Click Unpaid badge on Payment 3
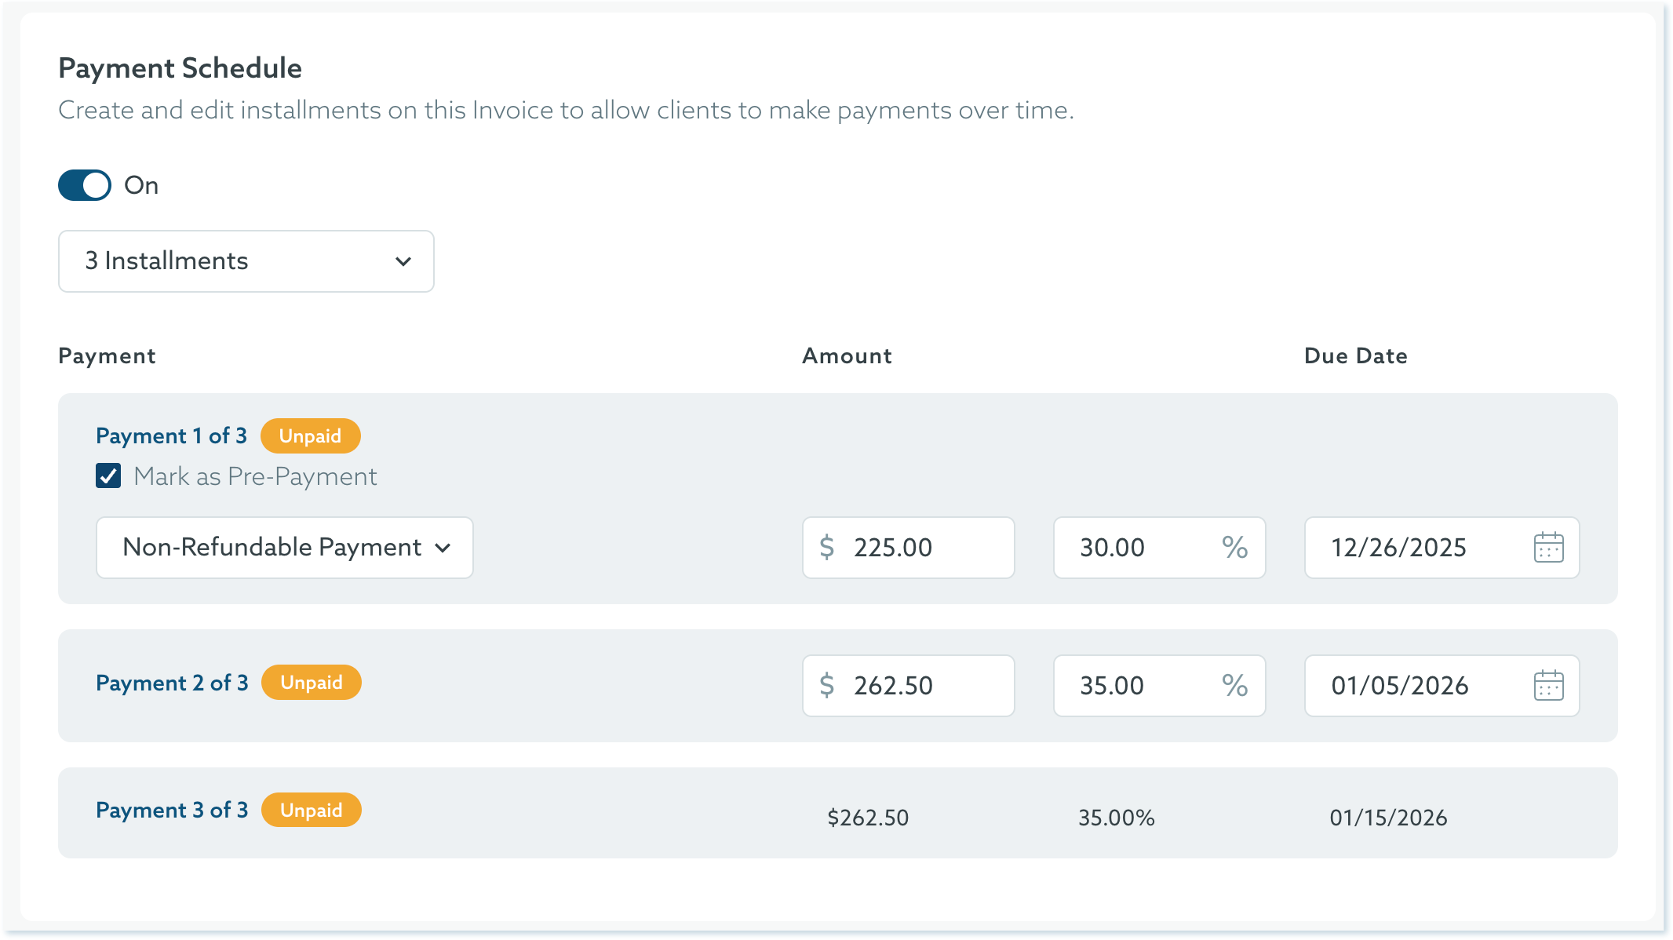Image resolution: width=1673 pixels, height=940 pixels. click(x=311, y=810)
